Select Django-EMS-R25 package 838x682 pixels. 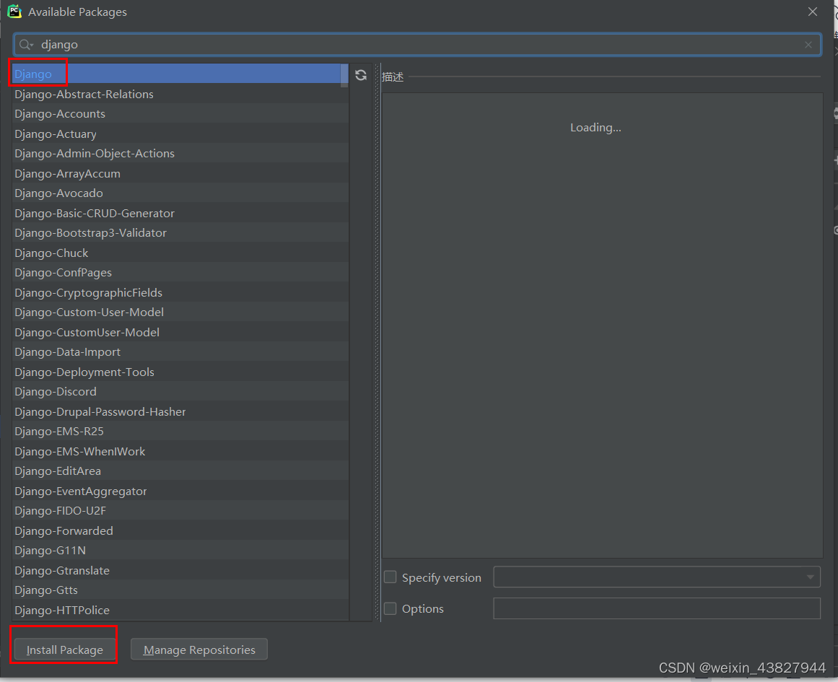point(180,432)
